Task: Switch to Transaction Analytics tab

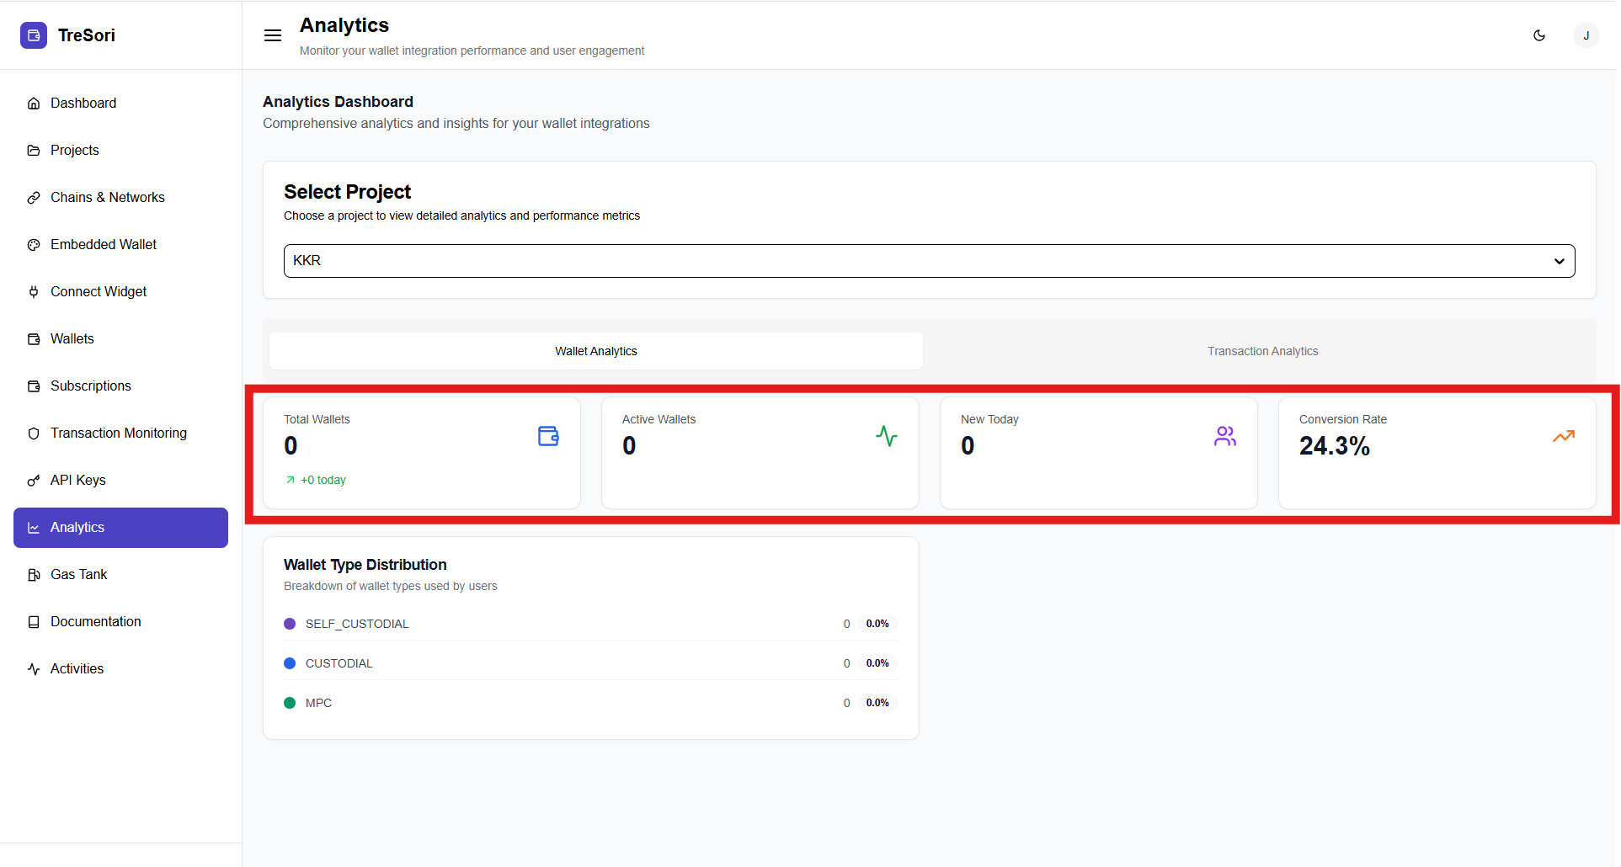Action: 1262,351
